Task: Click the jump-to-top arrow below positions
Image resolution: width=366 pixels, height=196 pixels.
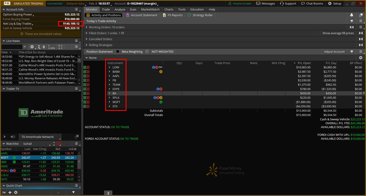Action: click(x=108, y=193)
